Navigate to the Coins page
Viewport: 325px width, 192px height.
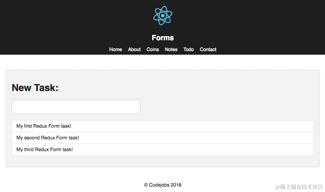(152, 50)
